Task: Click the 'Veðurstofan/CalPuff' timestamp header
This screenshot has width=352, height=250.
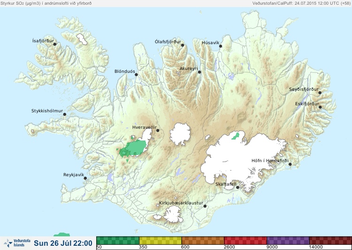Action: pos(301,3)
